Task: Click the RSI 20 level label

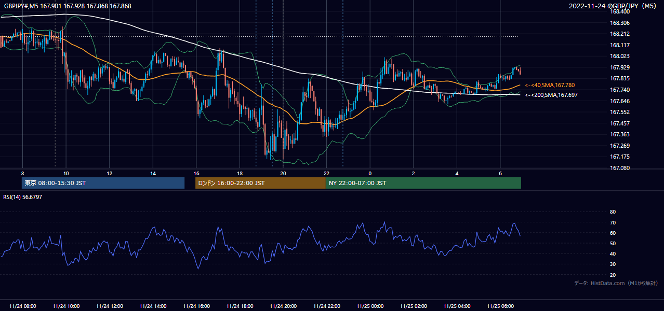Action: 613,275
